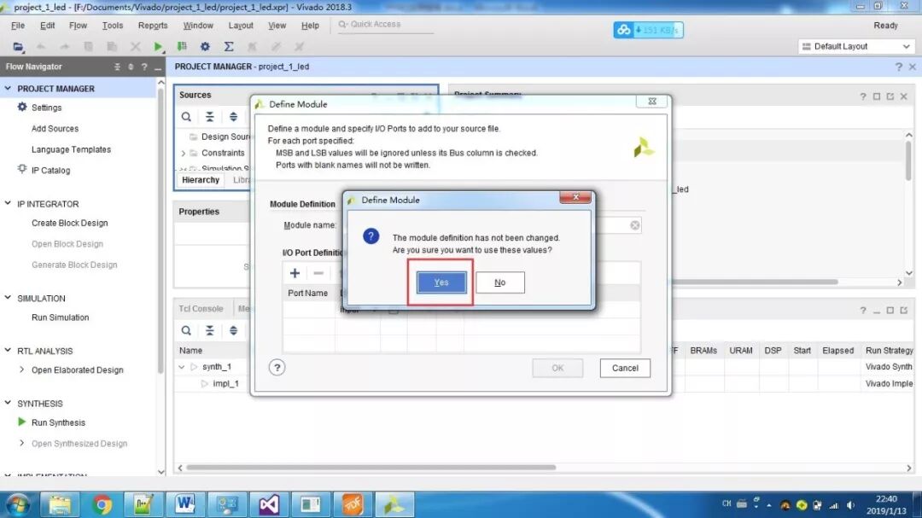
Task: Open Visual Studio from the taskbar
Action: coord(268,504)
